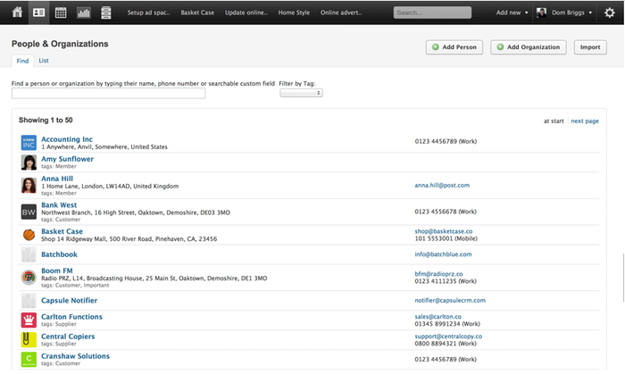625x374 pixels.
Task: Click the Capsule Notifier placeholder icon
Action: pyautogui.click(x=29, y=301)
